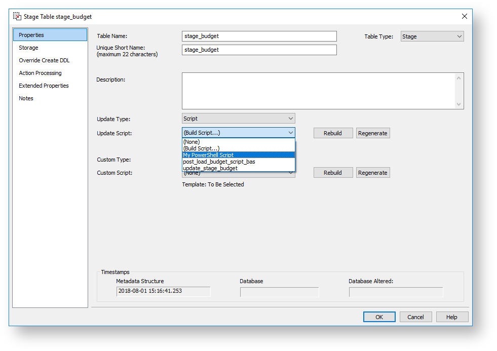Choose (None) from the script list

click(192, 142)
